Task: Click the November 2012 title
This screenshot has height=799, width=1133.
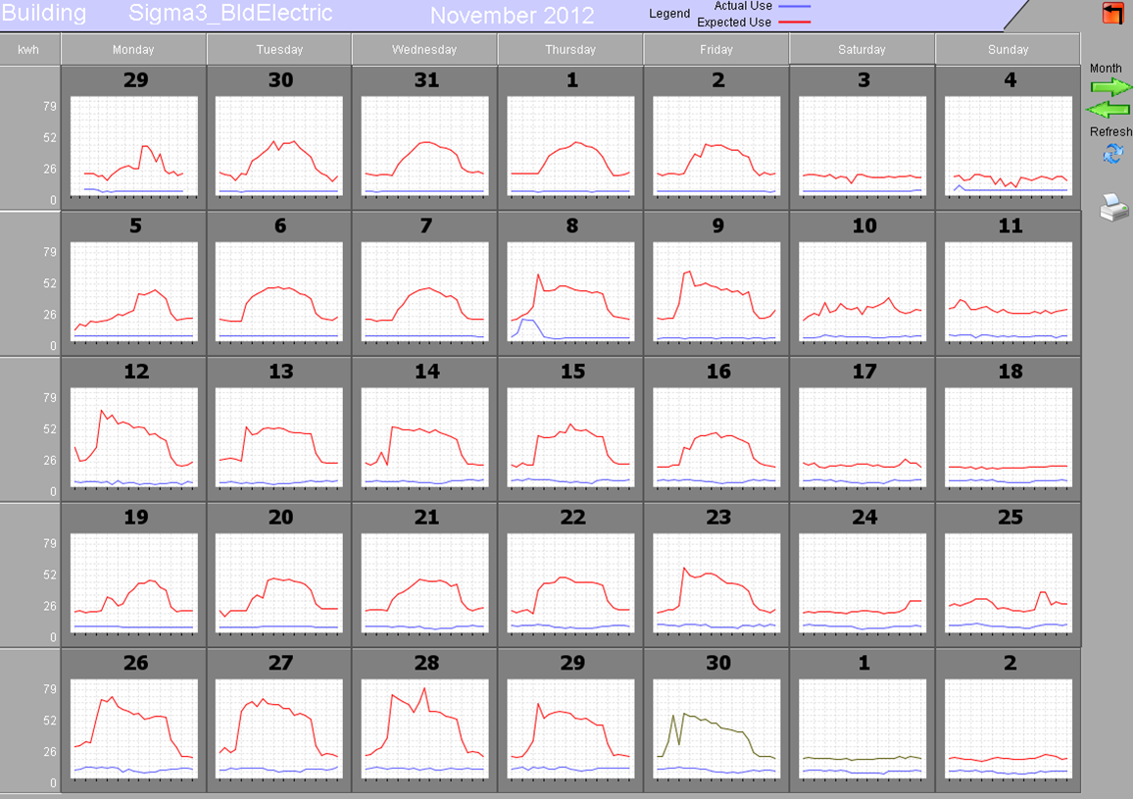Action: point(512,16)
